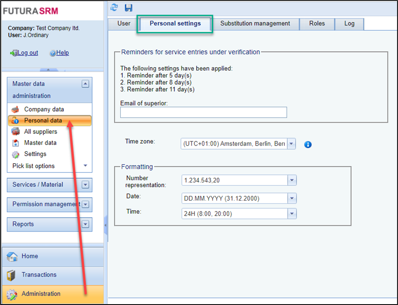Expand the Services / Material section
The image size is (398, 305).
tap(86, 185)
